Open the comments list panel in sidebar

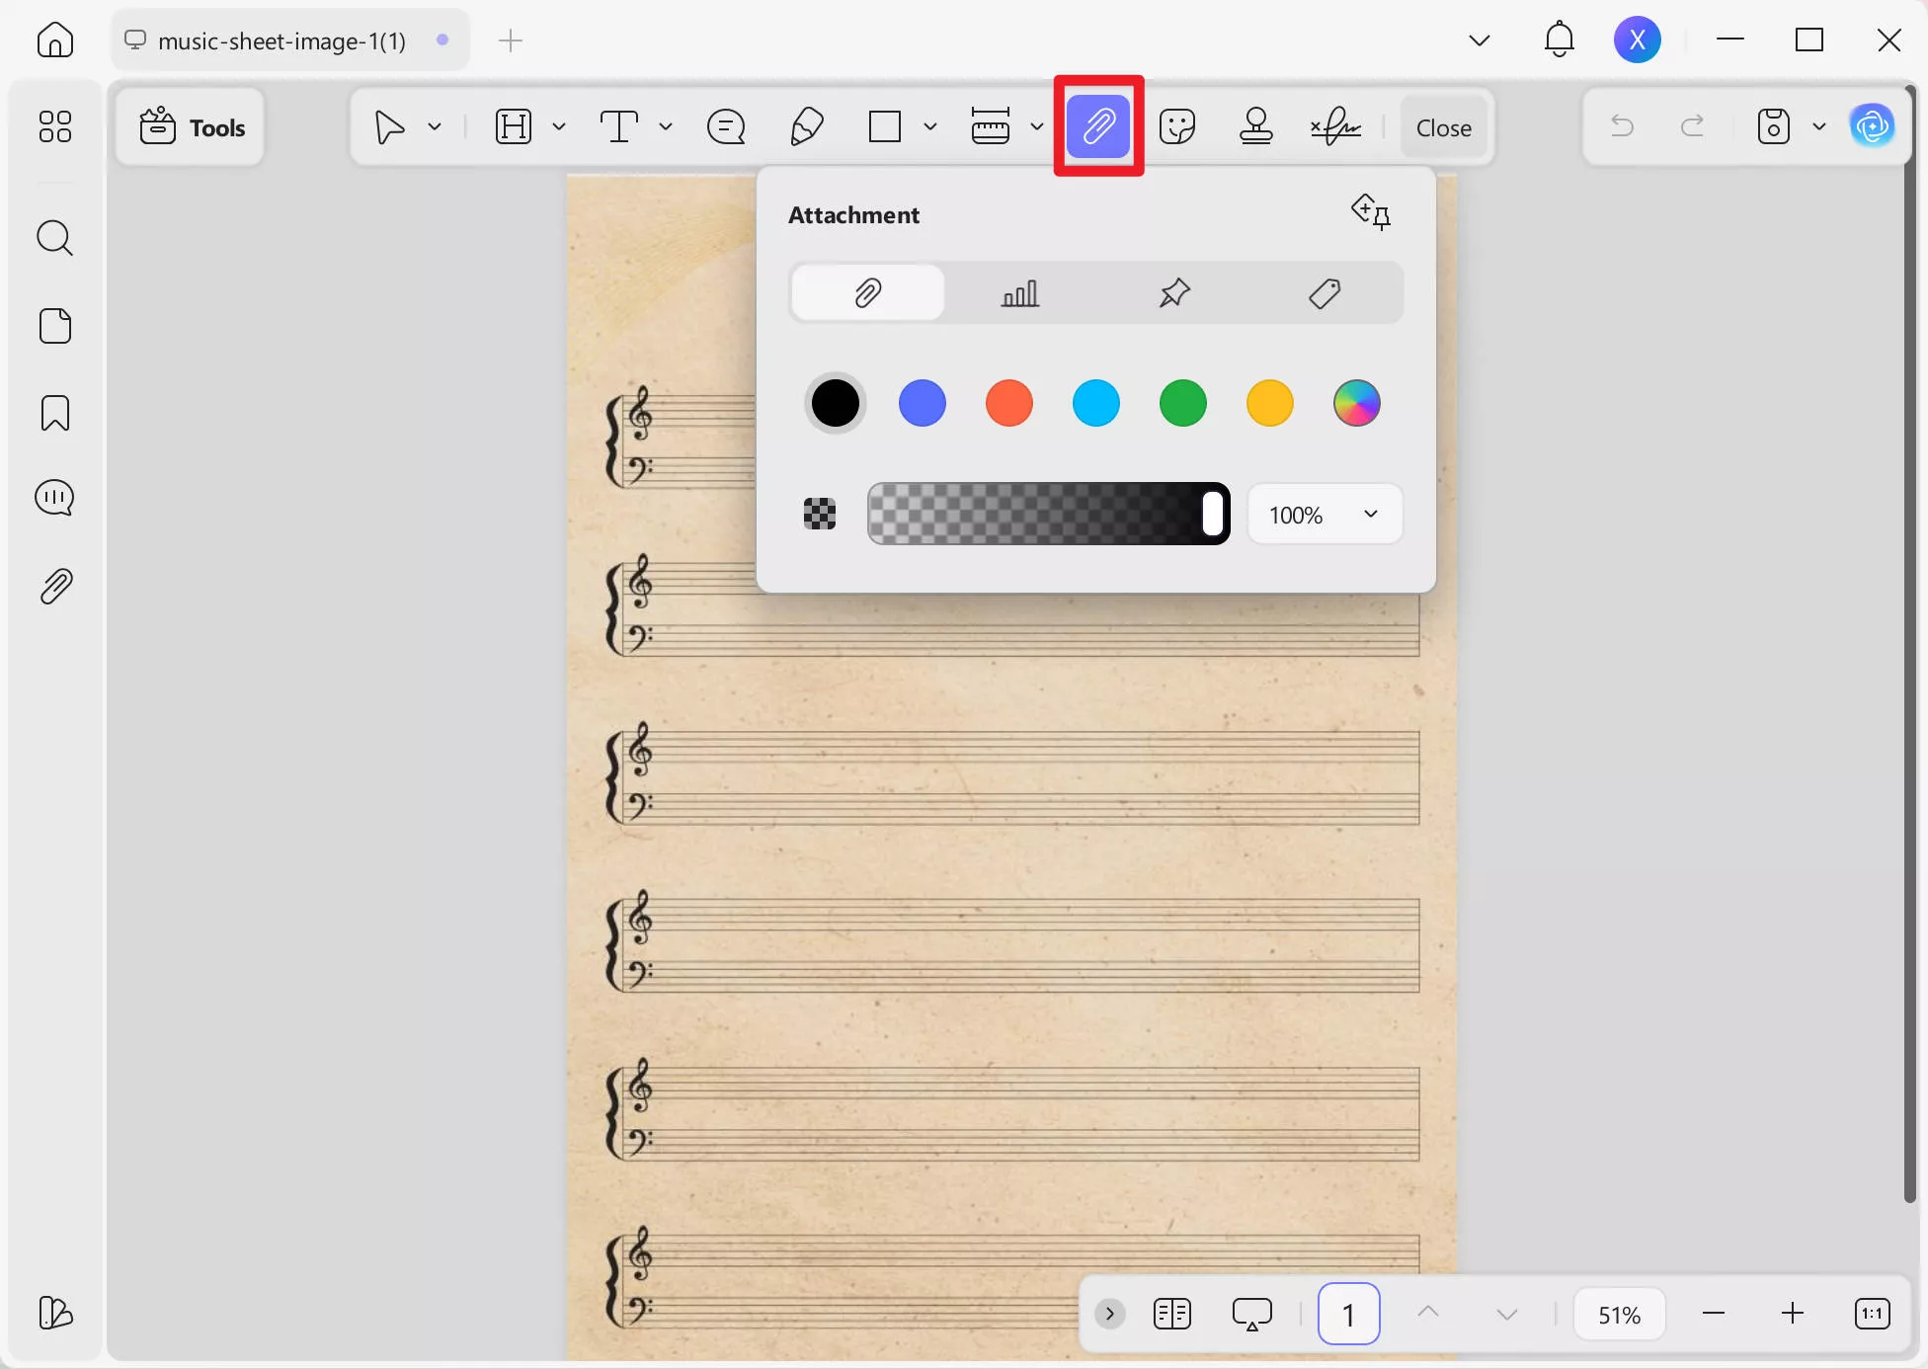pyautogui.click(x=55, y=498)
